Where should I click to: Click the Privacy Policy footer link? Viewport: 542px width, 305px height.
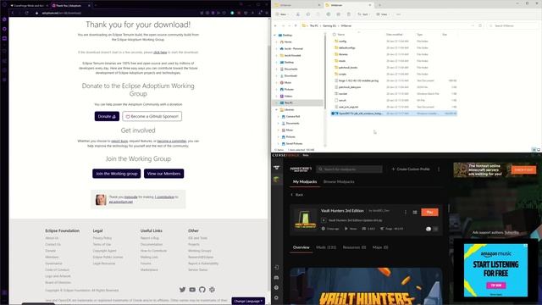(102, 238)
